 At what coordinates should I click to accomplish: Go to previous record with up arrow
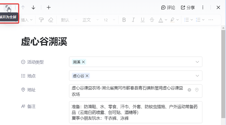(23, 7)
